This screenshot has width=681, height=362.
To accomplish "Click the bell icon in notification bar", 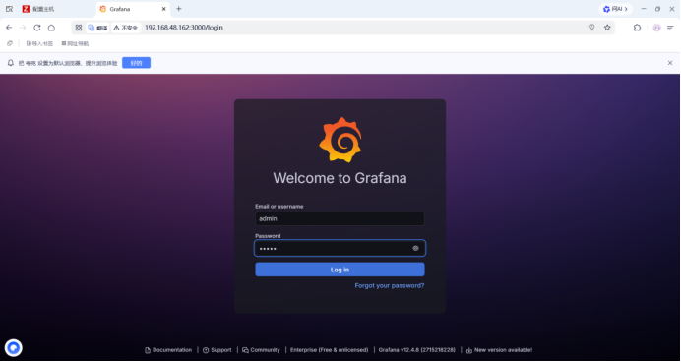I will (x=11, y=63).
